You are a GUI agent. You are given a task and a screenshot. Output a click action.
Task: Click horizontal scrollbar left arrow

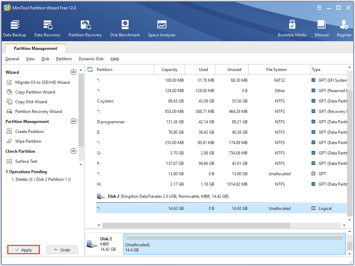point(99,225)
